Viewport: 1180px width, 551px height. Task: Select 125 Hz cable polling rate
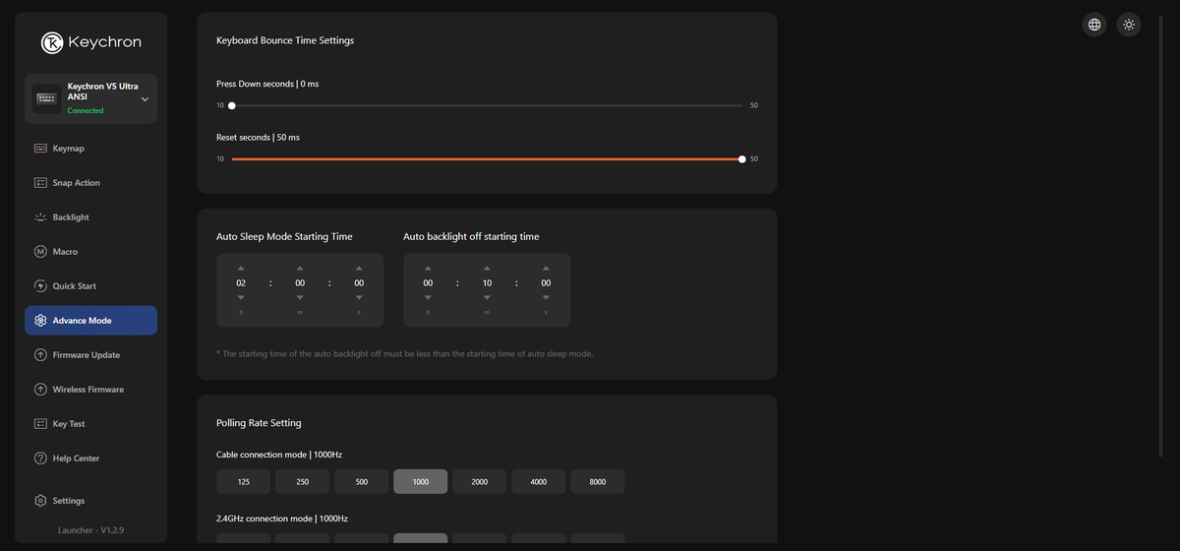243,481
